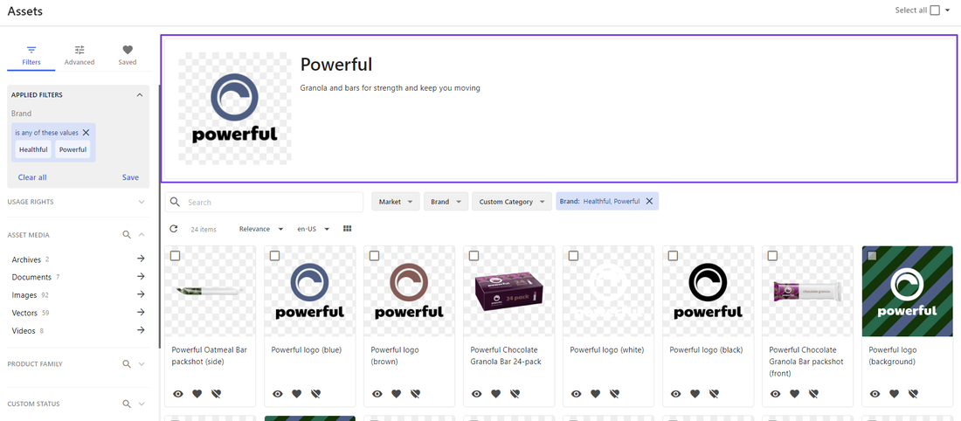Favorite Chocolate Granola Bar 24-pack
The width and height of the screenshot is (961, 421).
point(496,393)
